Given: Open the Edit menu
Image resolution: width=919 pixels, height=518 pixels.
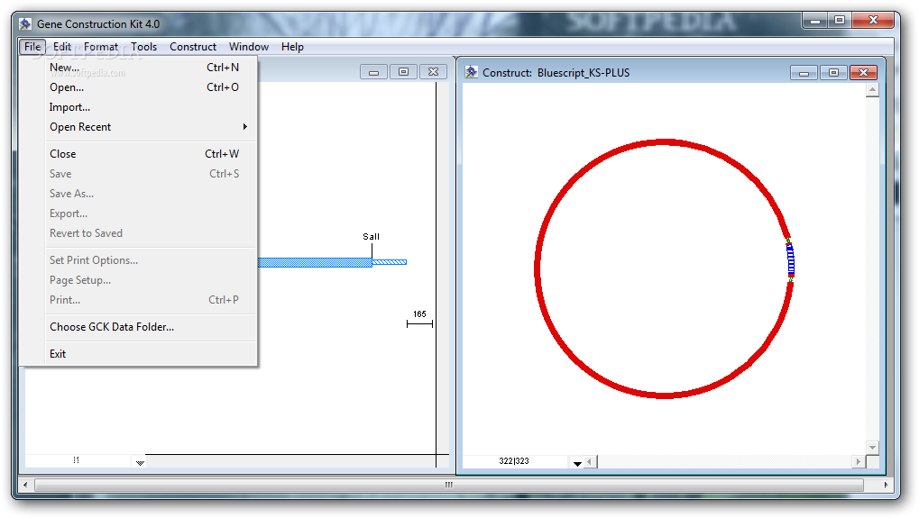Looking at the screenshot, I should (x=62, y=47).
